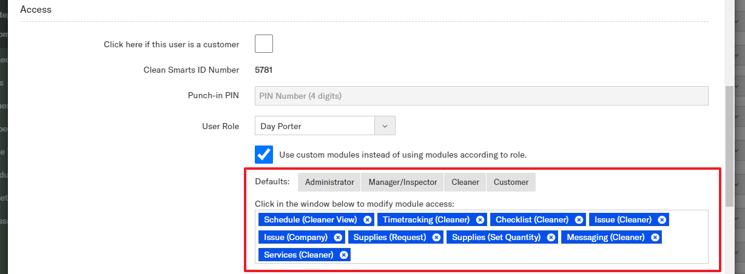745x274 pixels.
Task: Apply Cleaner default modules
Action: pyautogui.click(x=465, y=182)
